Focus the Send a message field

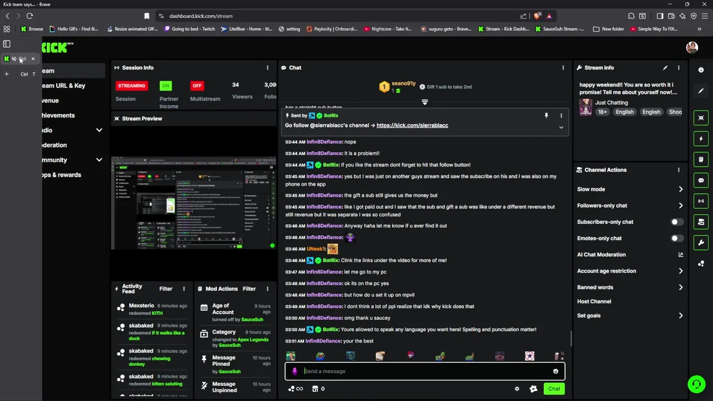click(424, 371)
